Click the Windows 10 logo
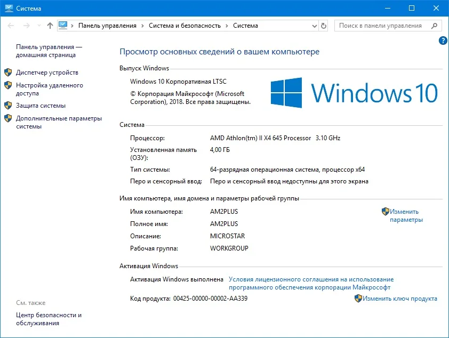This screenshot has width=449, height=338. (x=354, y=93)
